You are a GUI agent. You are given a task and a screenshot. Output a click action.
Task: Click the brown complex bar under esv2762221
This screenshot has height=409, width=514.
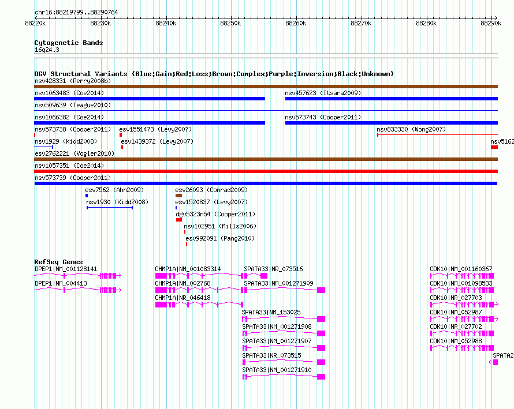[266, 159]
